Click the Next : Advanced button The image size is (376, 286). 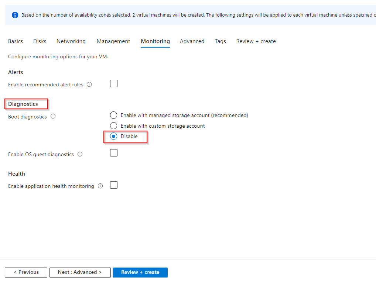tap(80, 272)
